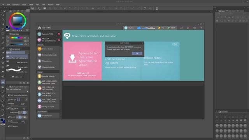The width and height of the screenshot is (249, 140).
Task: Toggle the Area scaling checkbox
Action: 9,108
